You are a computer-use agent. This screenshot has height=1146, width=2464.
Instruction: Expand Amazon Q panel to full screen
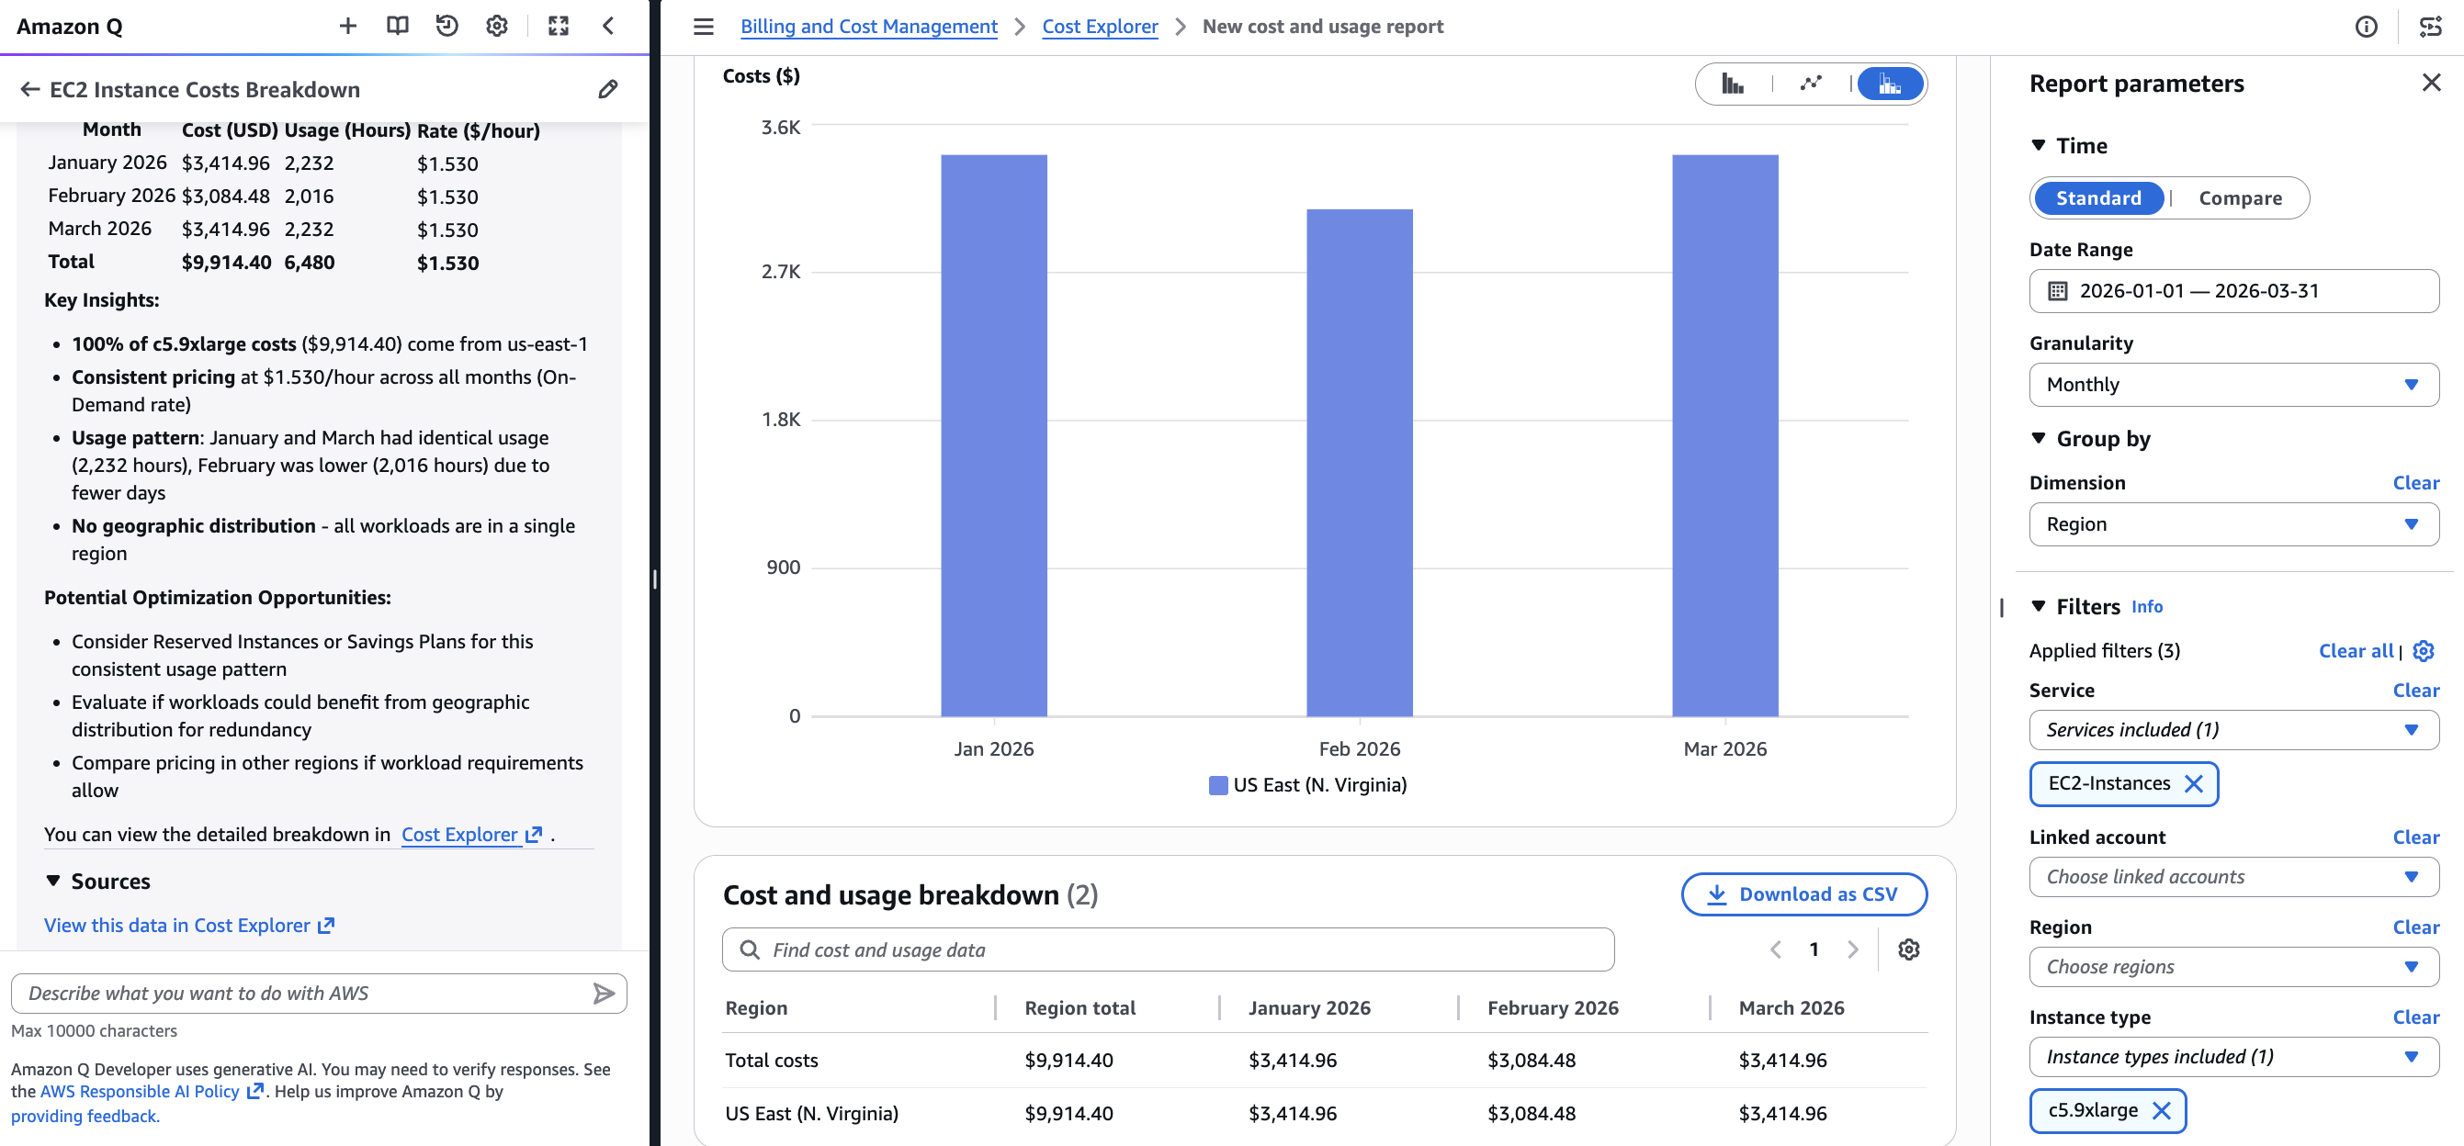point(559,26)
